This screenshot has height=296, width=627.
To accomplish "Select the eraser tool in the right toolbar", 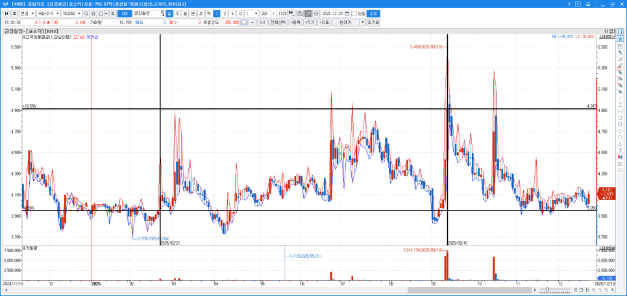I will pos(620,59).
